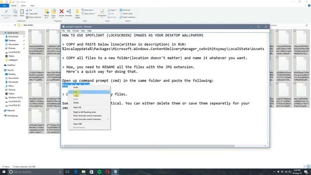Click the red Delete X icon in ribbon
The image size is (311, 175).
point(62,12)
